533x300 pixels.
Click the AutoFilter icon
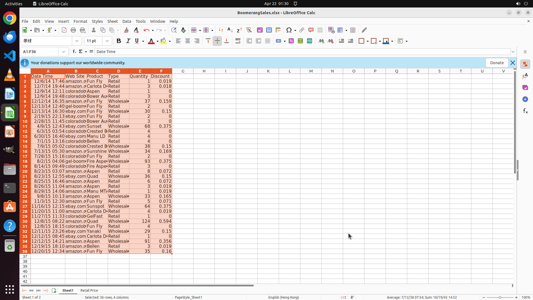pyautogui.click(x=249, y=30)
